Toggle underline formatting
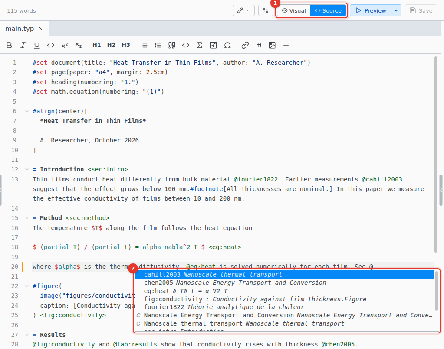This screenshot has height=349, width=444. (37, 45)
